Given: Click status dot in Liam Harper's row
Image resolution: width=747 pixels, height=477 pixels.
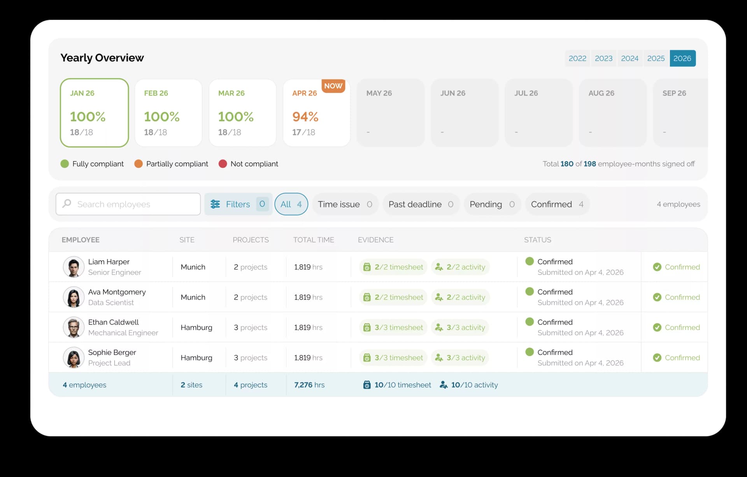Looking at the screenshot, I should point(530,261).
